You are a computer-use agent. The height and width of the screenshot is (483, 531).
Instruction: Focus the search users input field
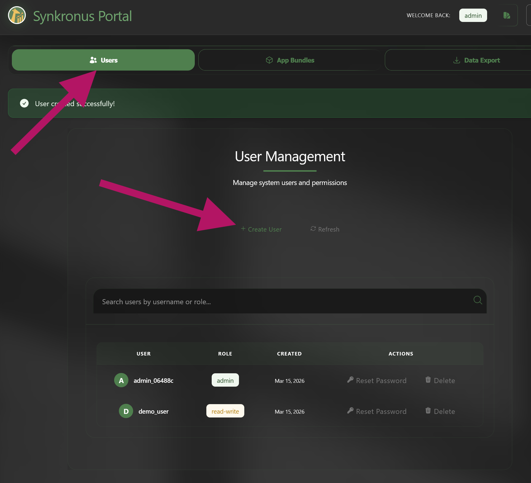coord(290,301)
